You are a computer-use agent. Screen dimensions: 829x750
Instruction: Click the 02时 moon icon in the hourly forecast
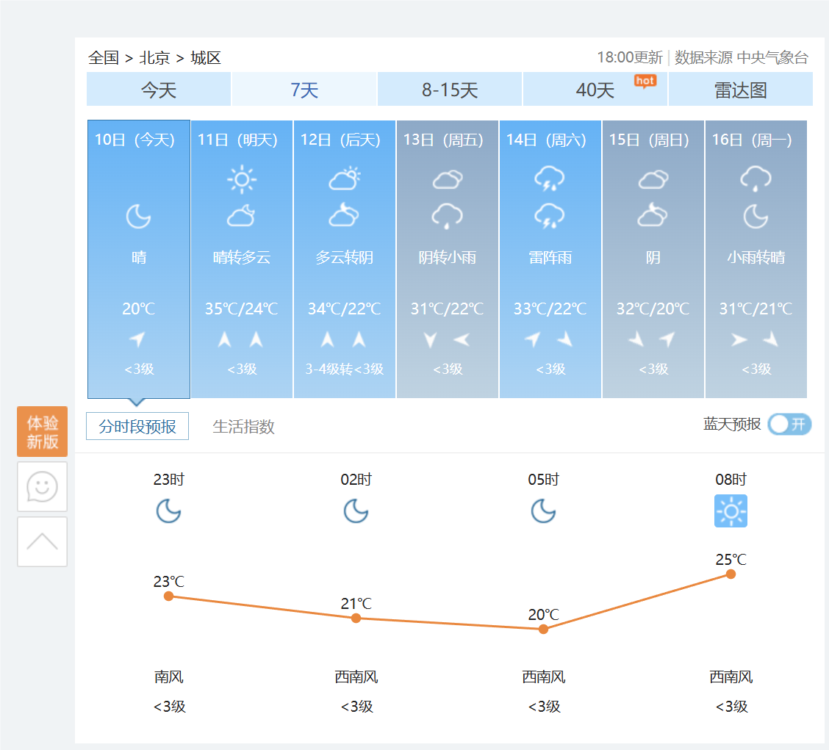(356, 511)
